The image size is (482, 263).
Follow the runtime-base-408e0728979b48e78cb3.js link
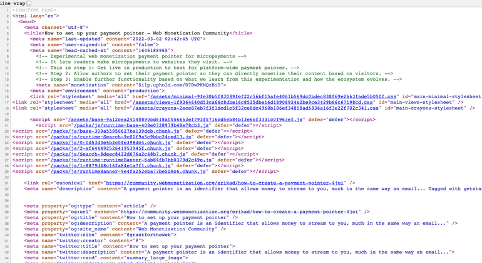click(x=141, y=125)
